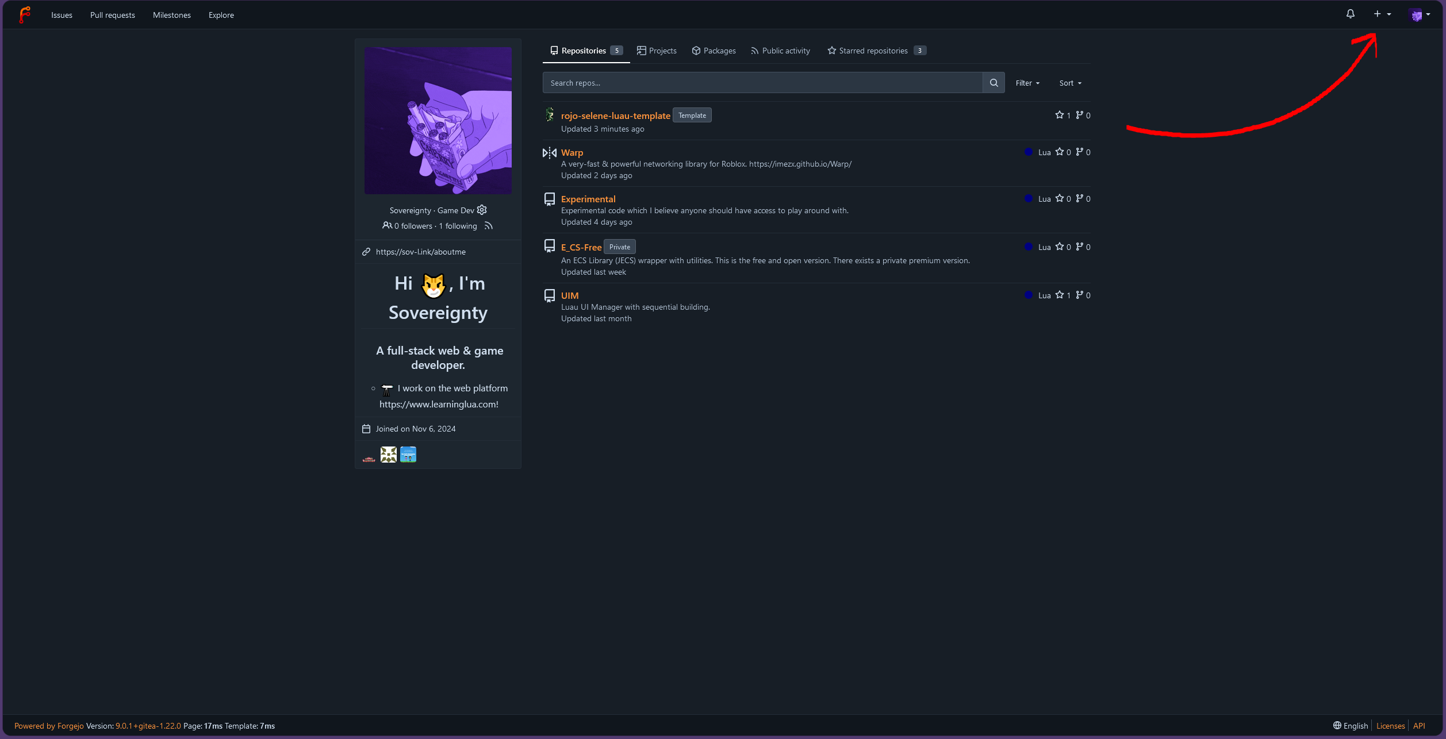Click the UIM repo book icon
The width and height of the screenshot is (1446, 739).
pyautogui.click(x=550, y=295)
